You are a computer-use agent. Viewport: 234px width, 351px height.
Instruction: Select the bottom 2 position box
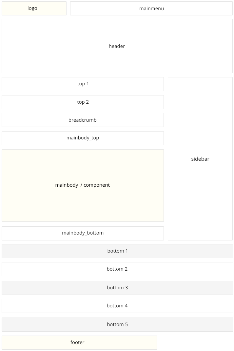117,269
